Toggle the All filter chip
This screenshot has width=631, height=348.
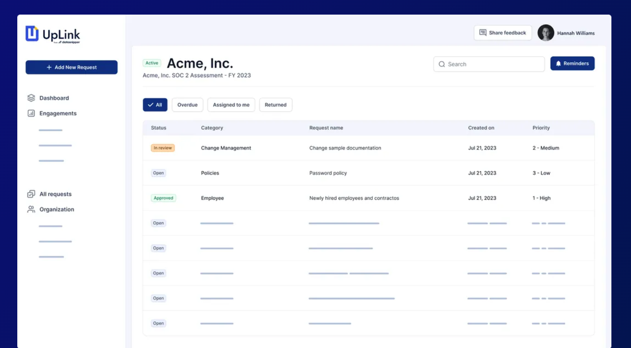point(155,105)
